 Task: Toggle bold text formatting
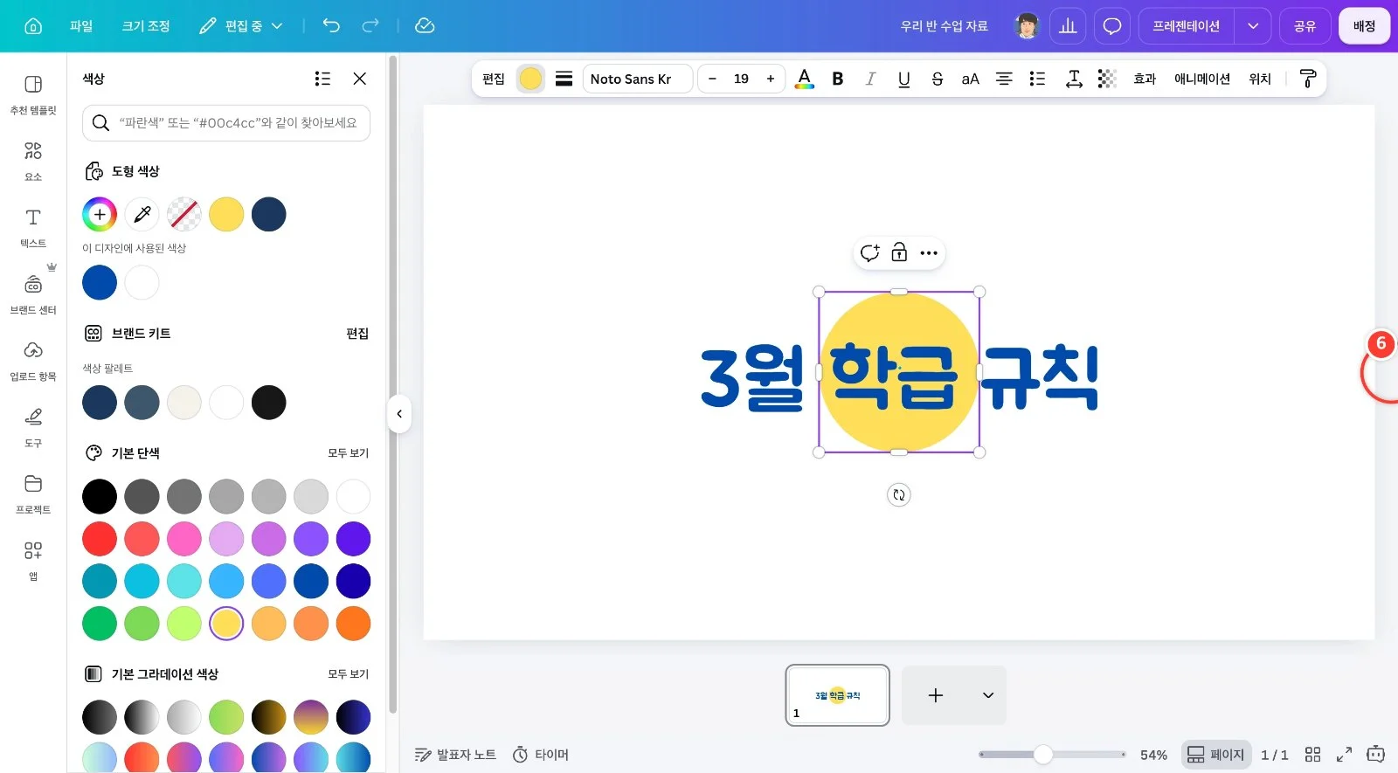(x=838, y=79)
